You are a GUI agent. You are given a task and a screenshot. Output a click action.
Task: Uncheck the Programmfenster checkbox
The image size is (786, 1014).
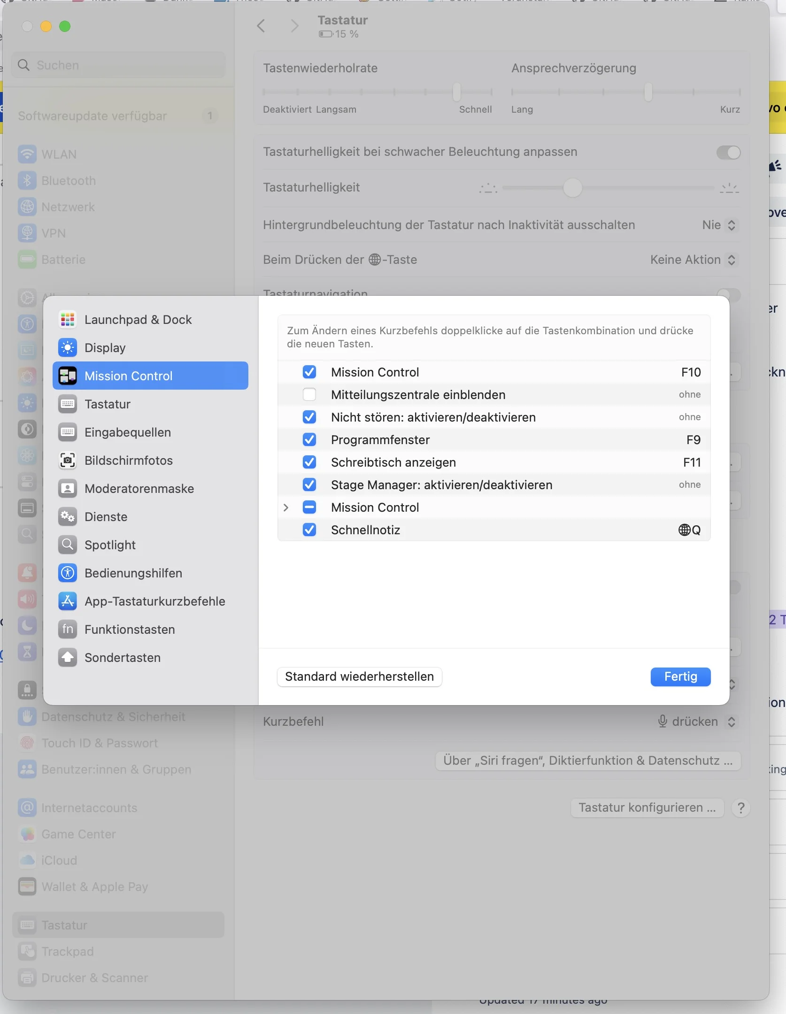pyautogui.click(x=309, y=440)
